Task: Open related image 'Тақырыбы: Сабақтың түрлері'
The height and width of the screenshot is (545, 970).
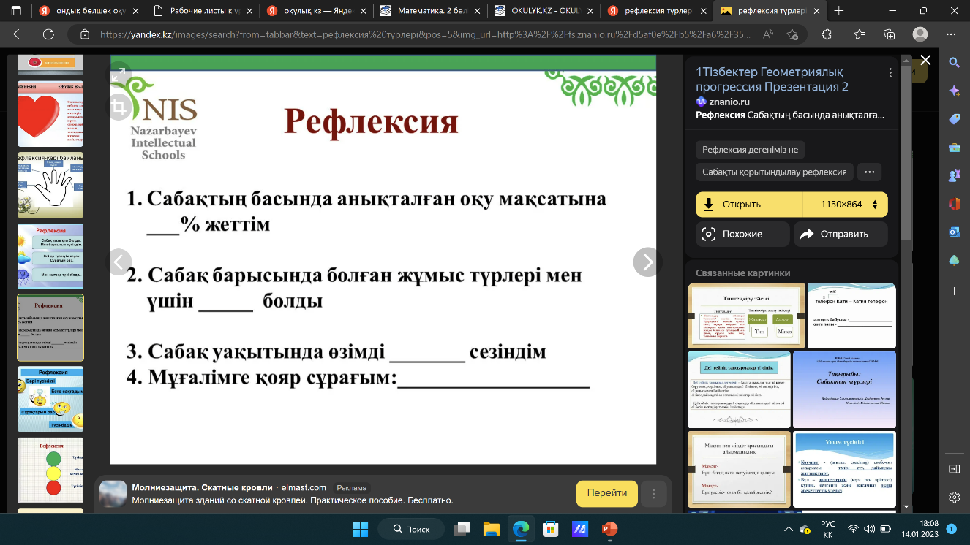Action: [844, 389]
